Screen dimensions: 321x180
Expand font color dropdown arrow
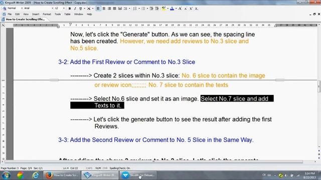tap(176, 8)
